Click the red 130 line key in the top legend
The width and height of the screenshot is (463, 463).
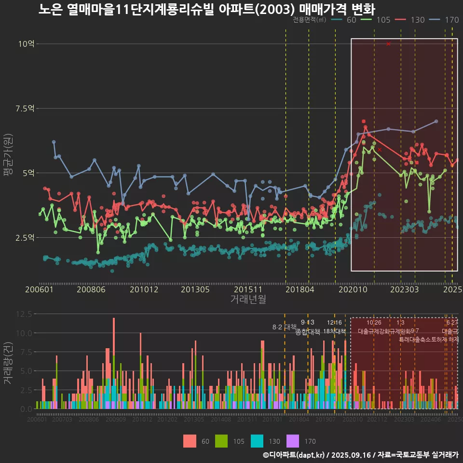tap(401, 20)
